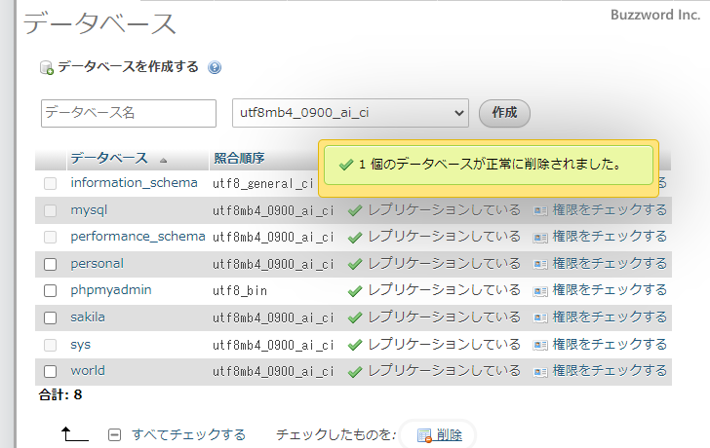
Task: Click utf8_general_ci collation for information_schema
Action: [263, 184]
